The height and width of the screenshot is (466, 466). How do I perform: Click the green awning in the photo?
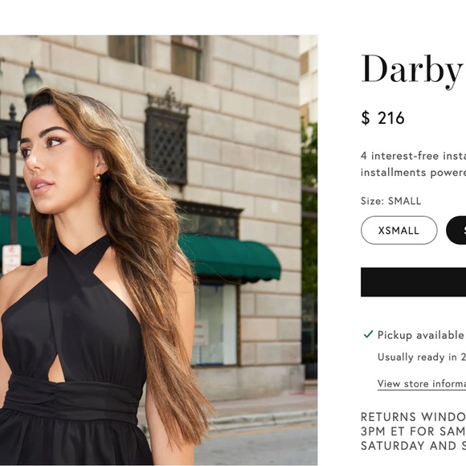point(230,257)
